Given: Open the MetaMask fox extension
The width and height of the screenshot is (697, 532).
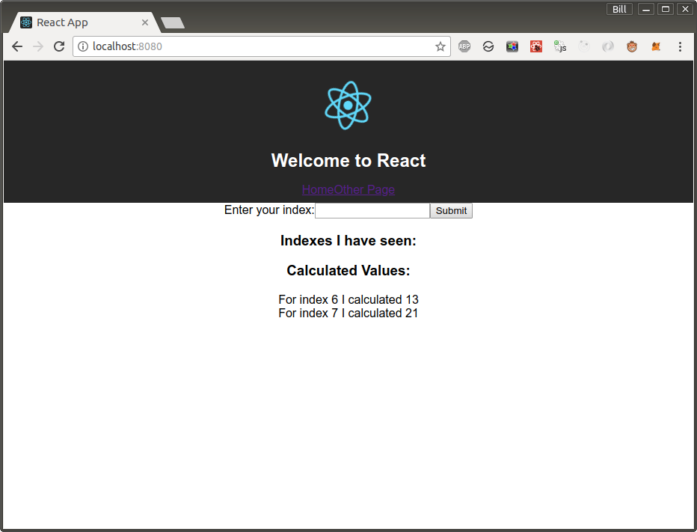Looking at the screenshot, I should tap(656, 46).
